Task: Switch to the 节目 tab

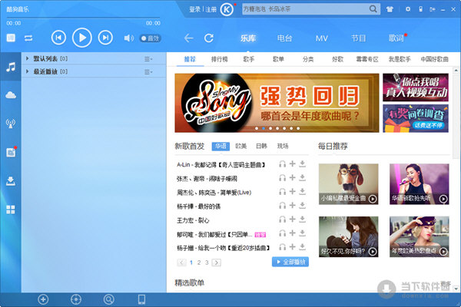Action: click(358, 38)
